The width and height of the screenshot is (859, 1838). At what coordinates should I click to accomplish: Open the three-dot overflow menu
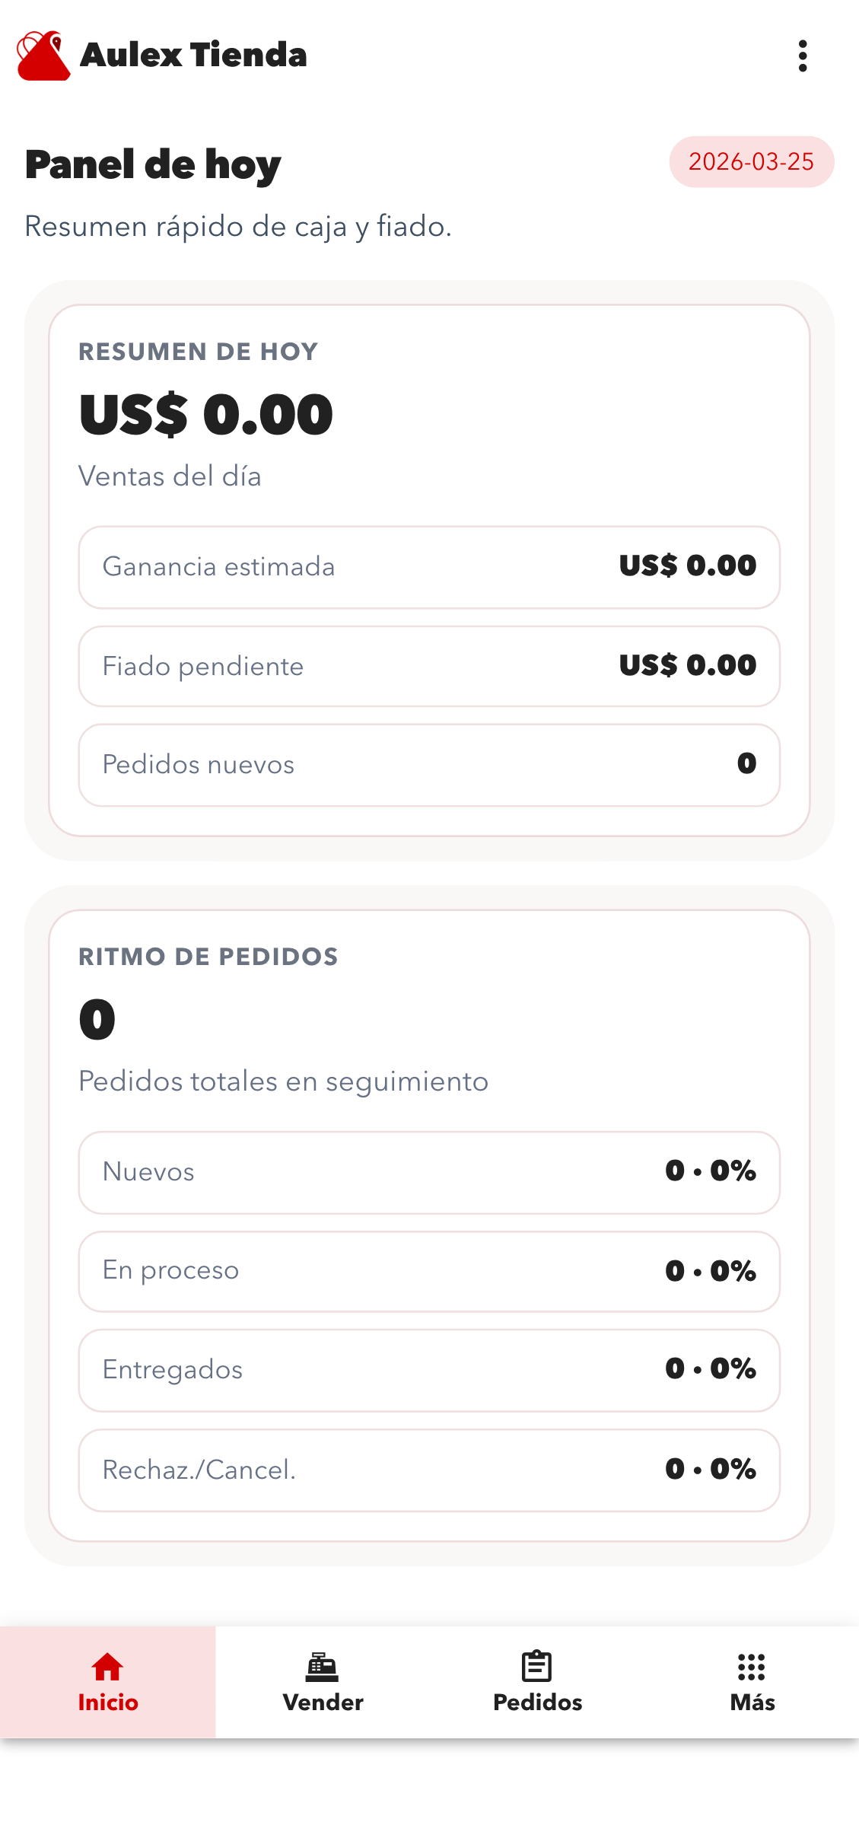tap(803, 56)
